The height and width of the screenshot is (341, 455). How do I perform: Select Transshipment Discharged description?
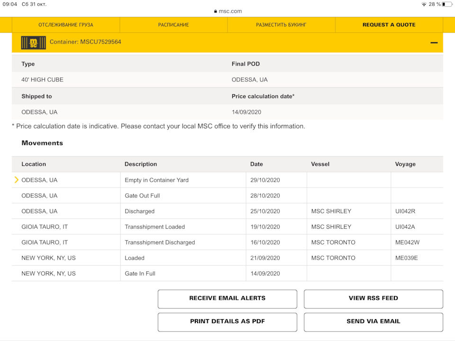click(x=160, y=242)
